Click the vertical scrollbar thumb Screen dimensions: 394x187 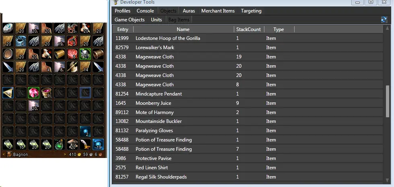387,101
